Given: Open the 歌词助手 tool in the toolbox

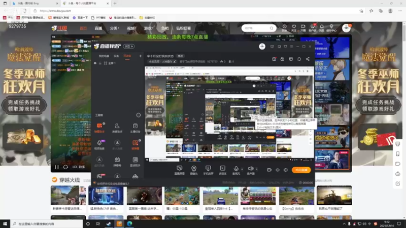Looking at the screenshot, I should [135, 162].
